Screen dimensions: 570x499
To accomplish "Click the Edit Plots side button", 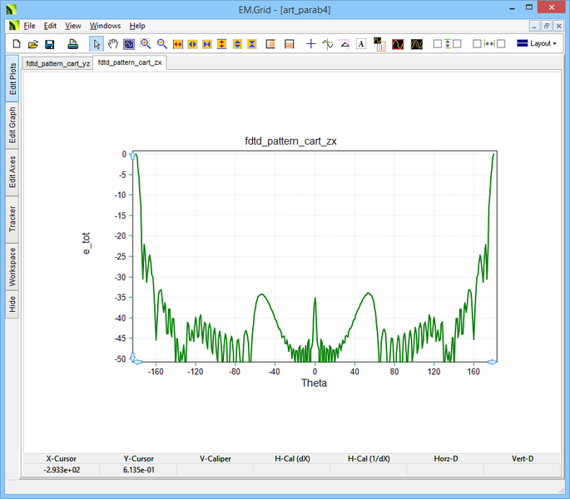I will tap(12, 77).
